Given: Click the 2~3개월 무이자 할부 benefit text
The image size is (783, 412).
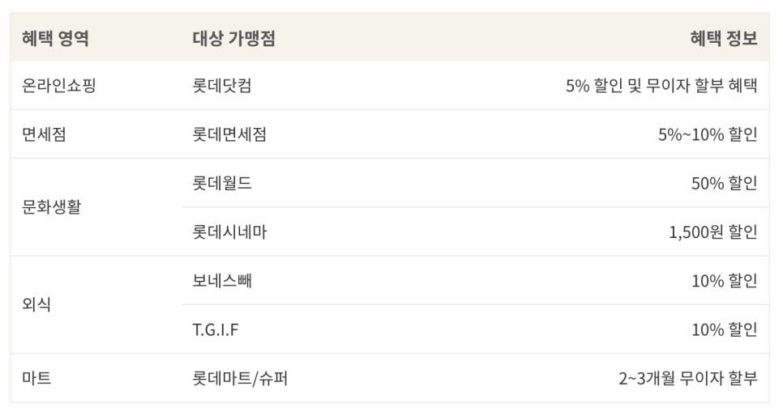Looking at the screenshot, I should (x=688, y=378).
